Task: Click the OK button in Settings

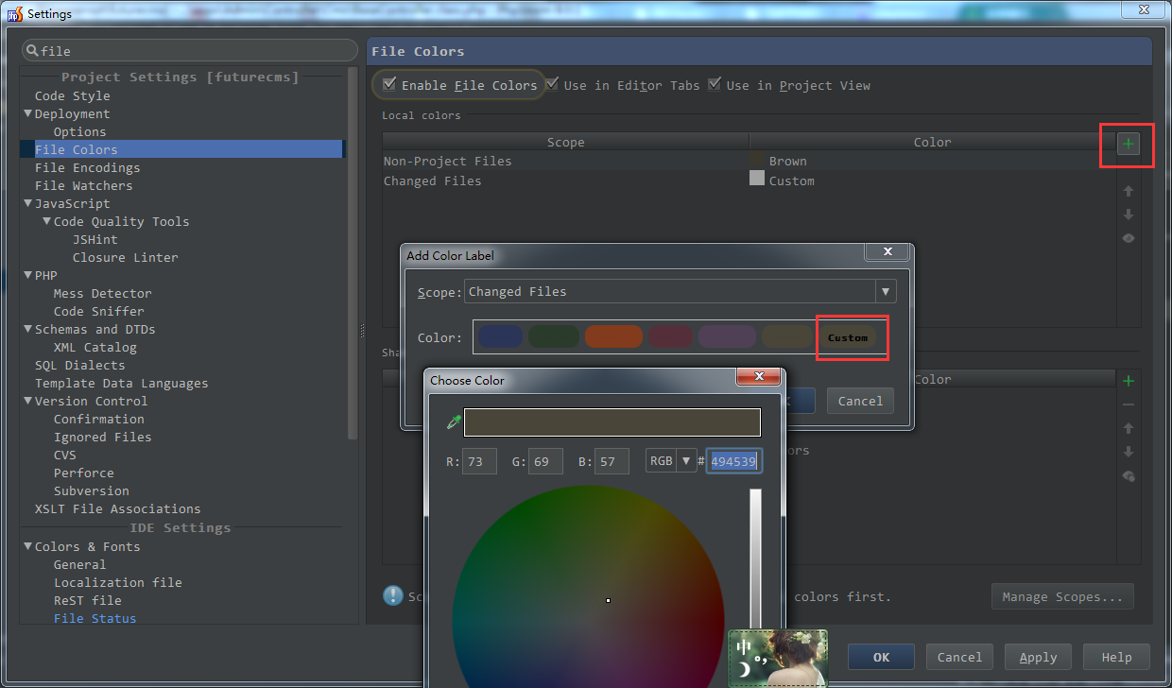Action: [x=881, y=657]
